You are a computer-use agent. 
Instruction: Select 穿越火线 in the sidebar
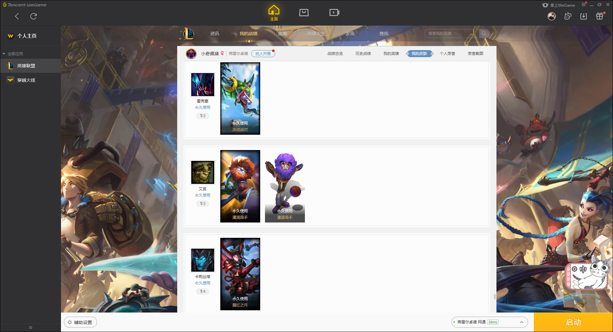coord(31,80)
